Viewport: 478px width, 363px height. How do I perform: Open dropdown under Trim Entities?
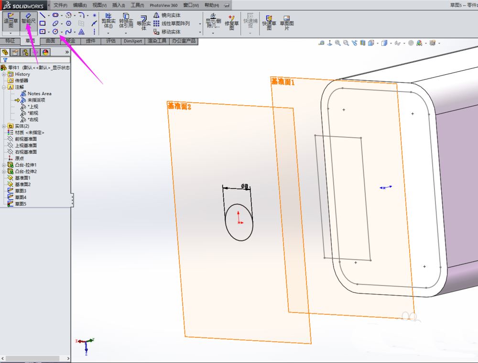(108, 33)
